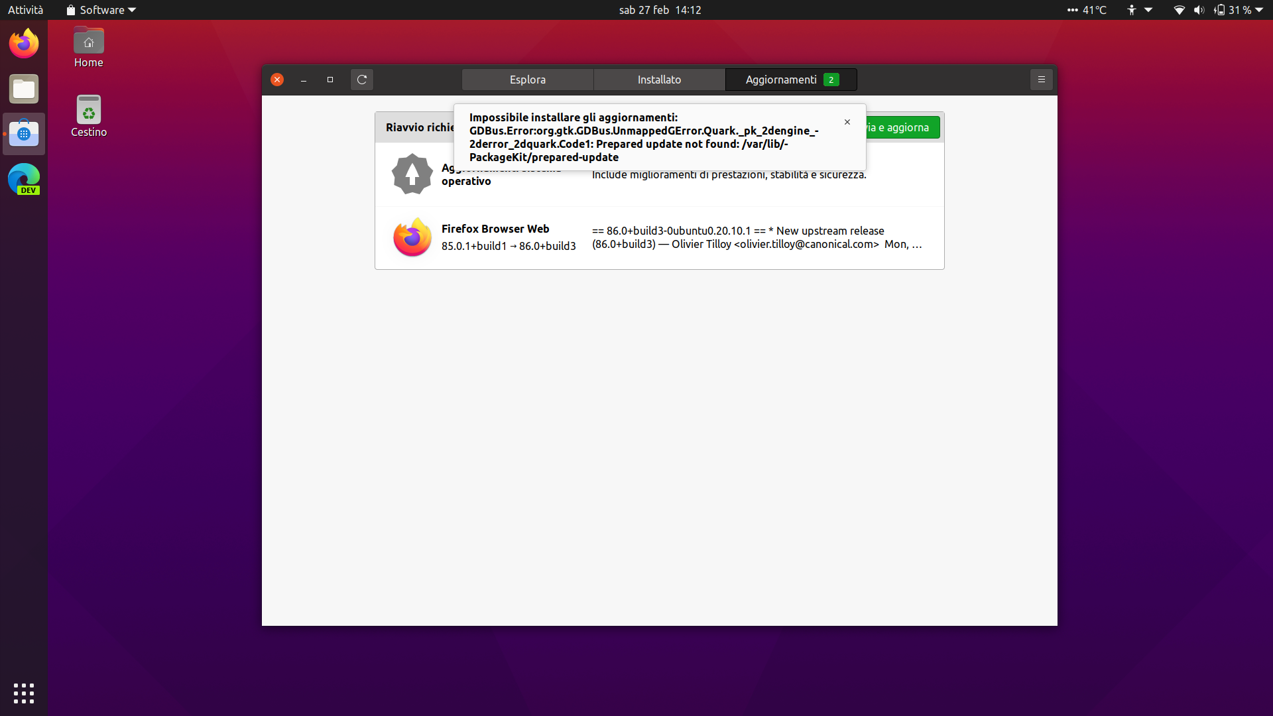Click the Firefox changelog description text

757,237
